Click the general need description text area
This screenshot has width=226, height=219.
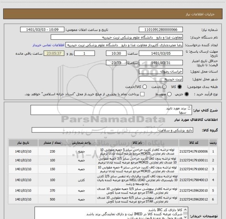tap(111, 110)
